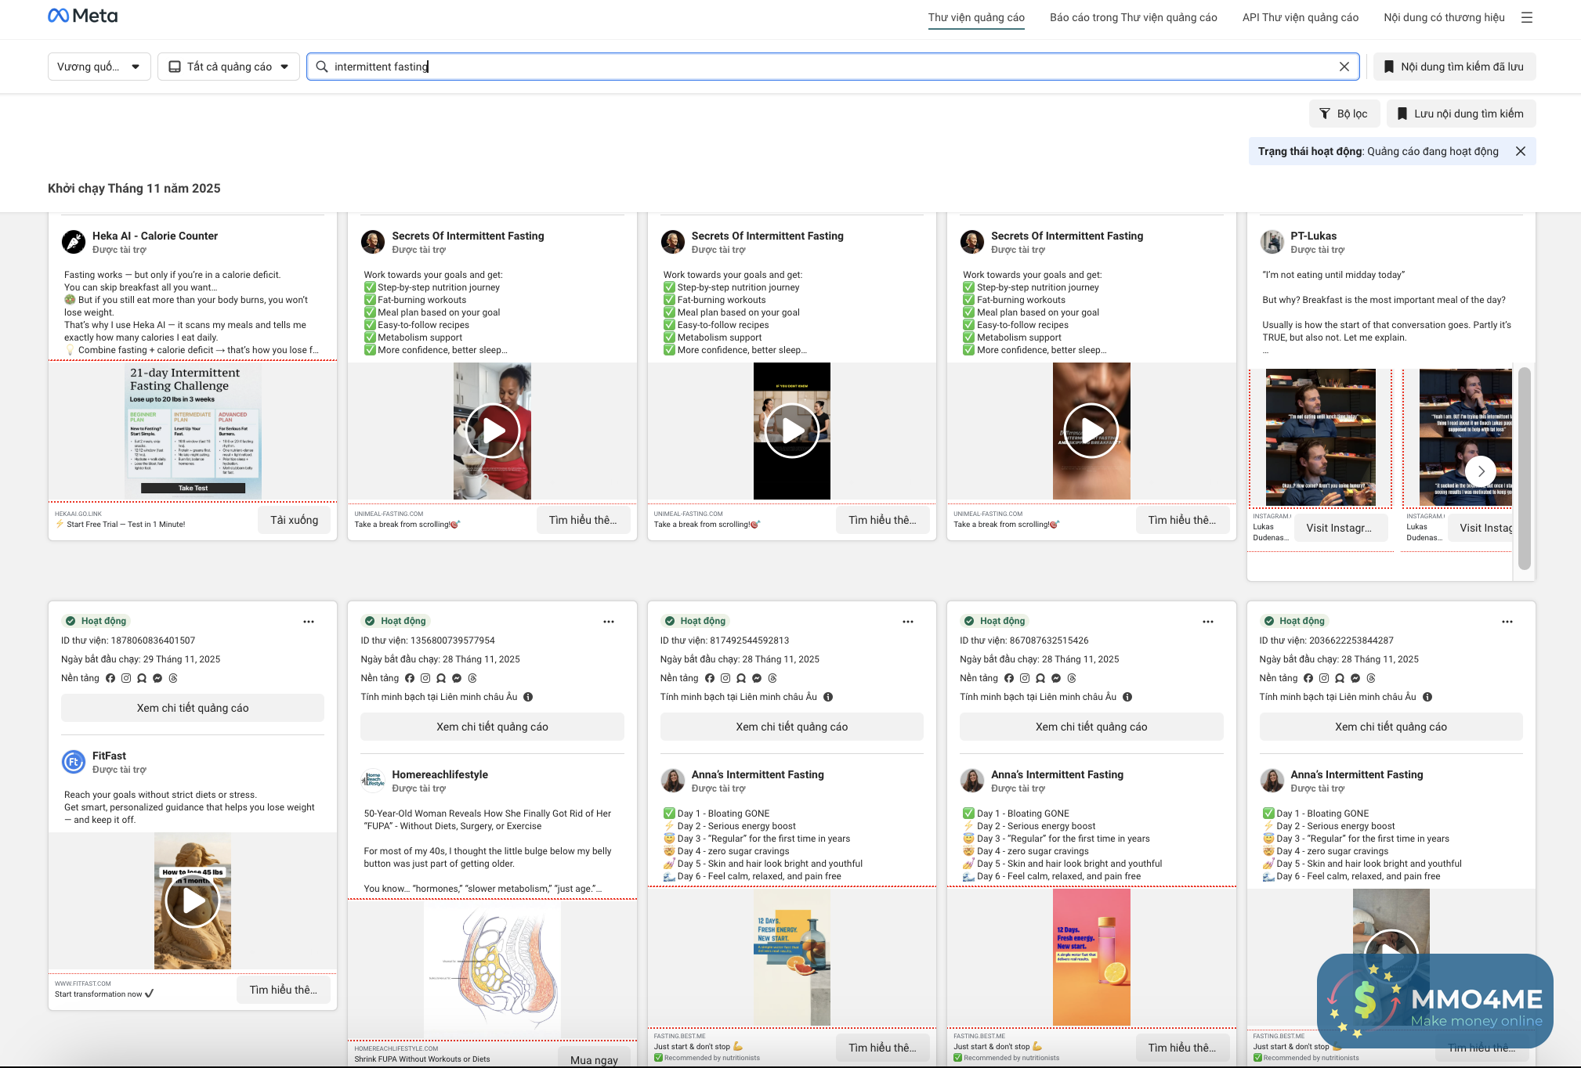Open three-dots menu on ad 2036622253844287

point(1507,622)
